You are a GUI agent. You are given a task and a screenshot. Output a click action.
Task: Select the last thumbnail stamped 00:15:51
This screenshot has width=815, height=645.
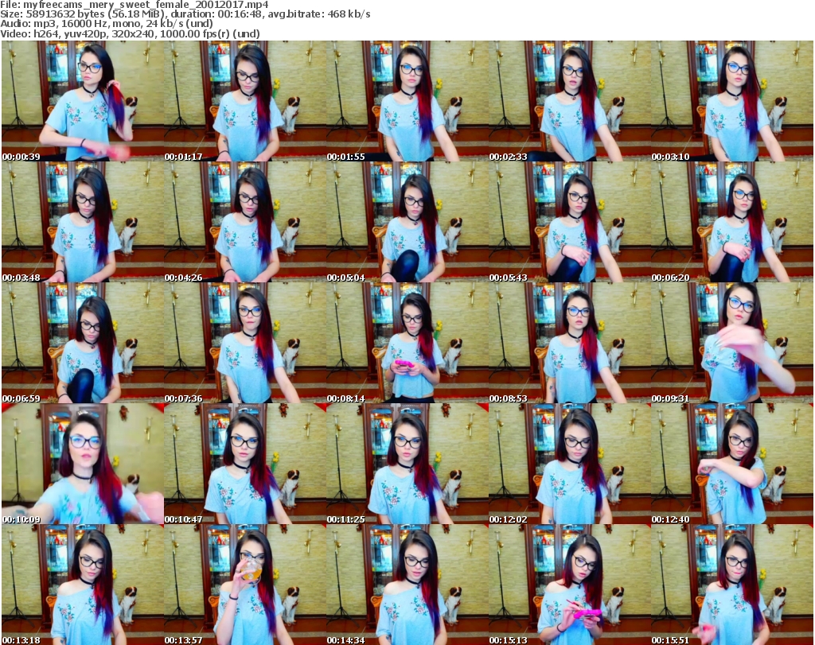pyautogui.click(x=732, y=585)
